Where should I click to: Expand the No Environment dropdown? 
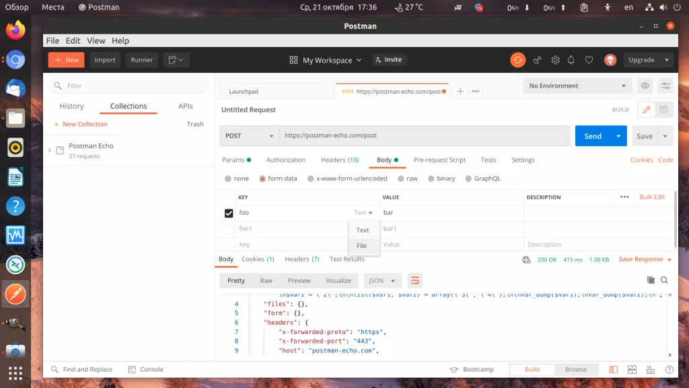(577, 86)
